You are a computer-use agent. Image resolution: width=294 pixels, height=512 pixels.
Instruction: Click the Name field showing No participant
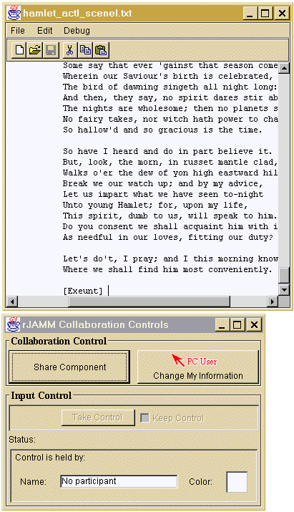tap(119, 481)
